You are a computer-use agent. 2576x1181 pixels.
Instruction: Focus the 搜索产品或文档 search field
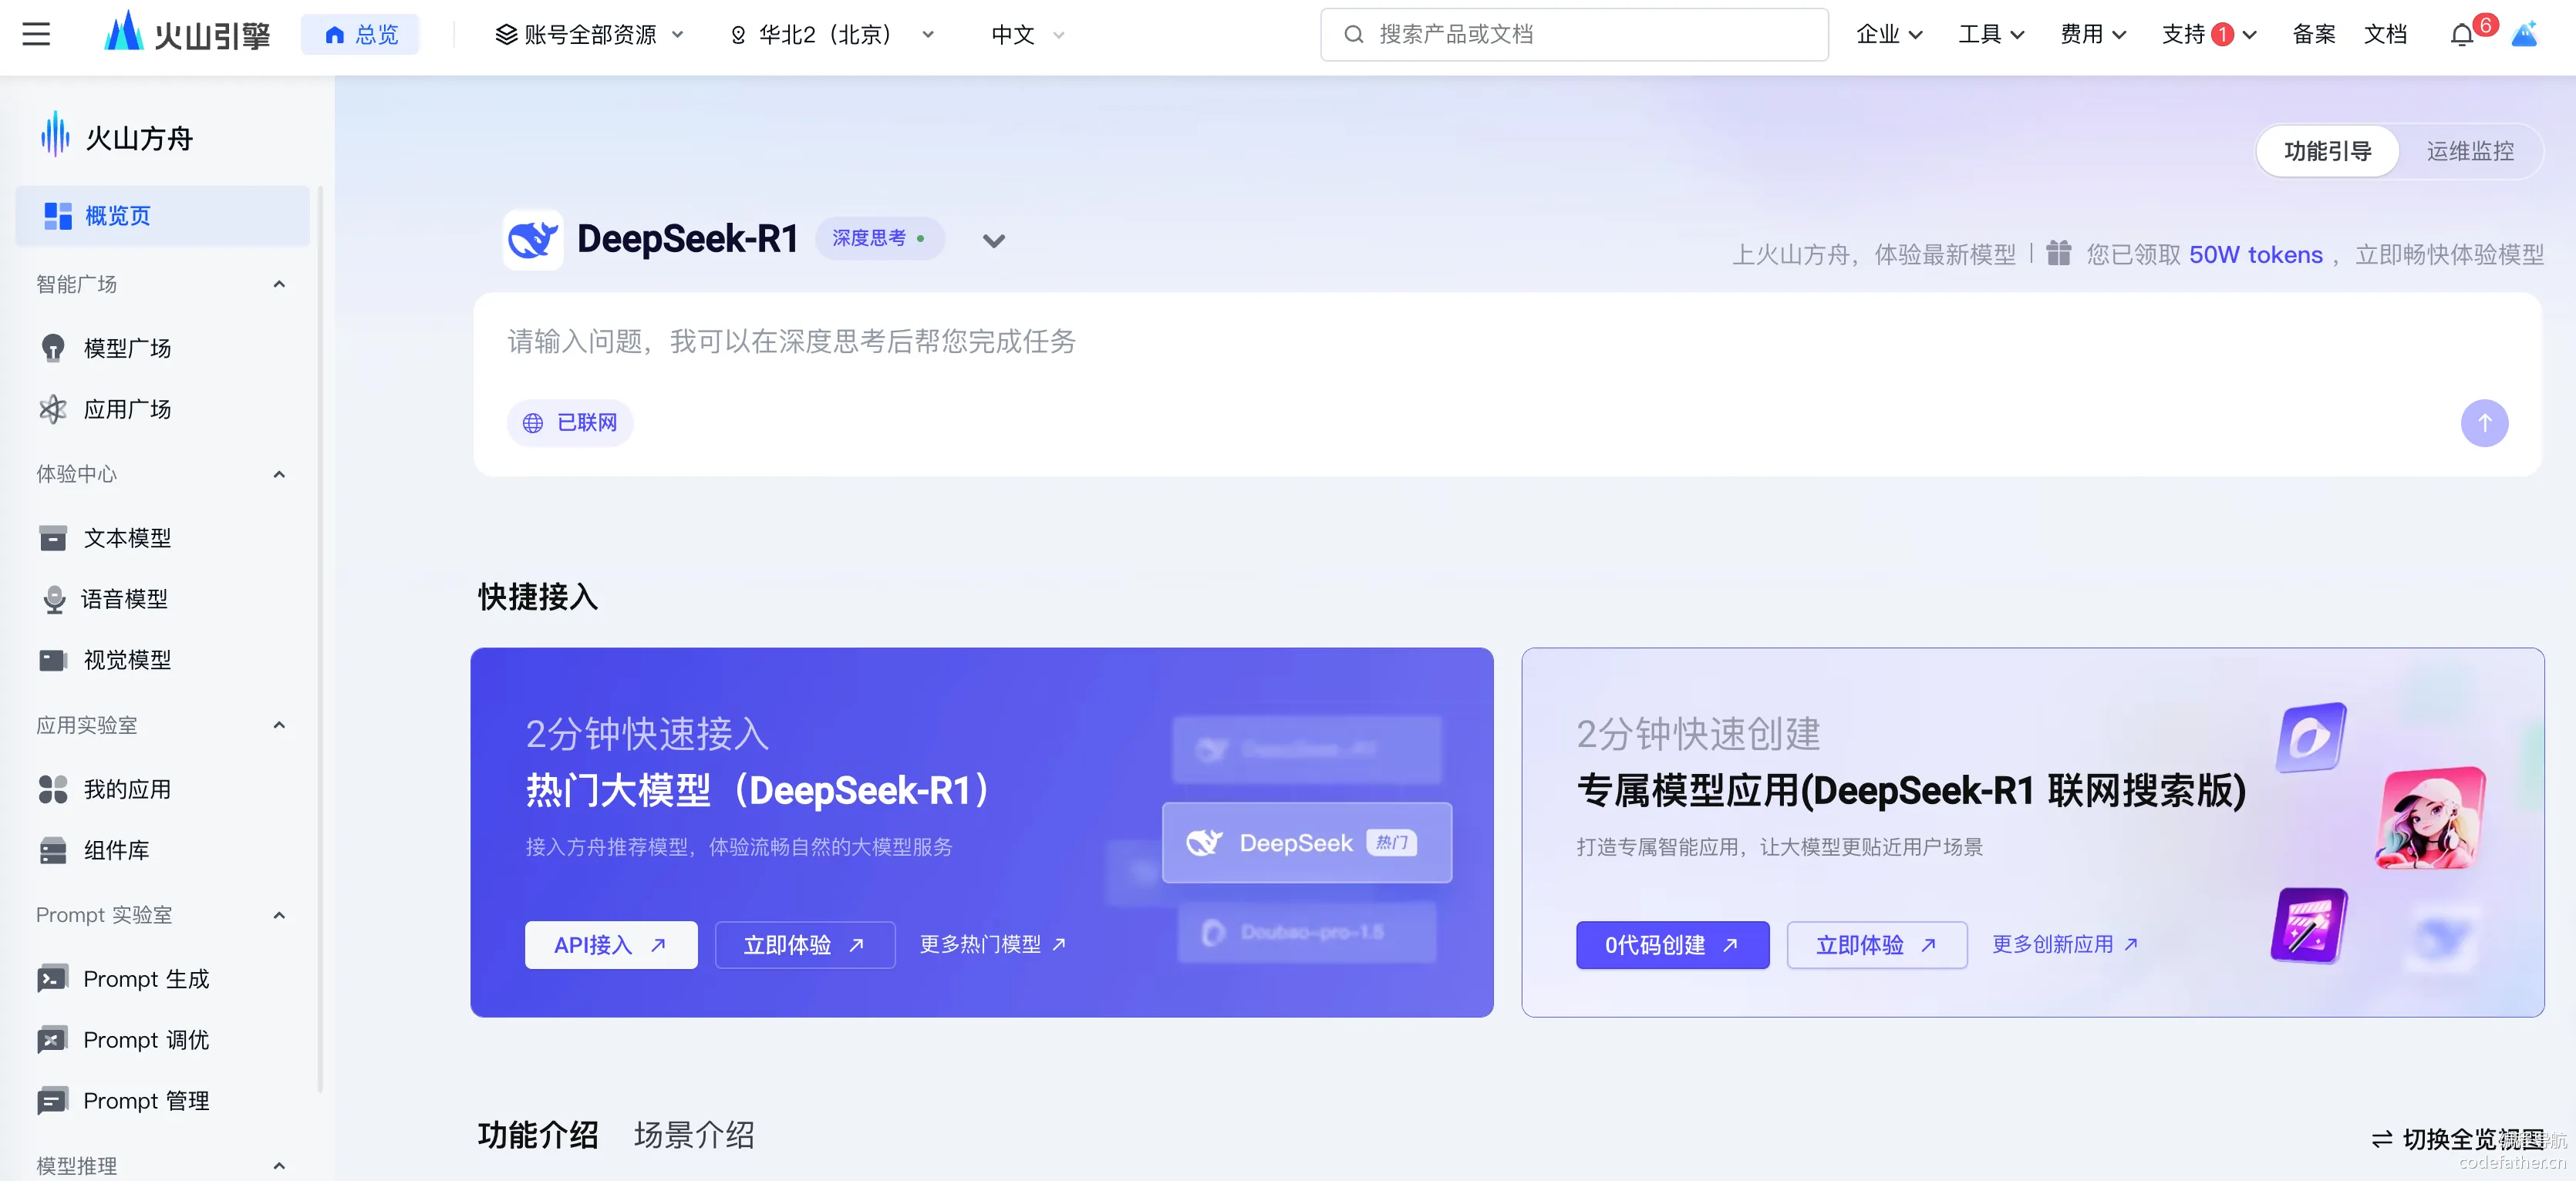point(1574,35)
